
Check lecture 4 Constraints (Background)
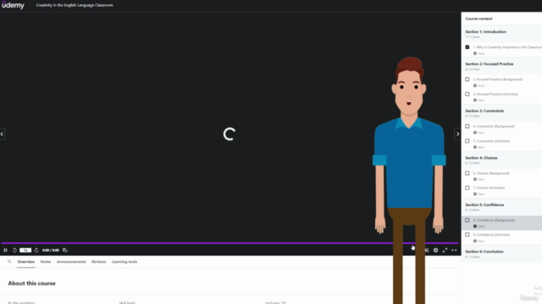tap(467, 126)
